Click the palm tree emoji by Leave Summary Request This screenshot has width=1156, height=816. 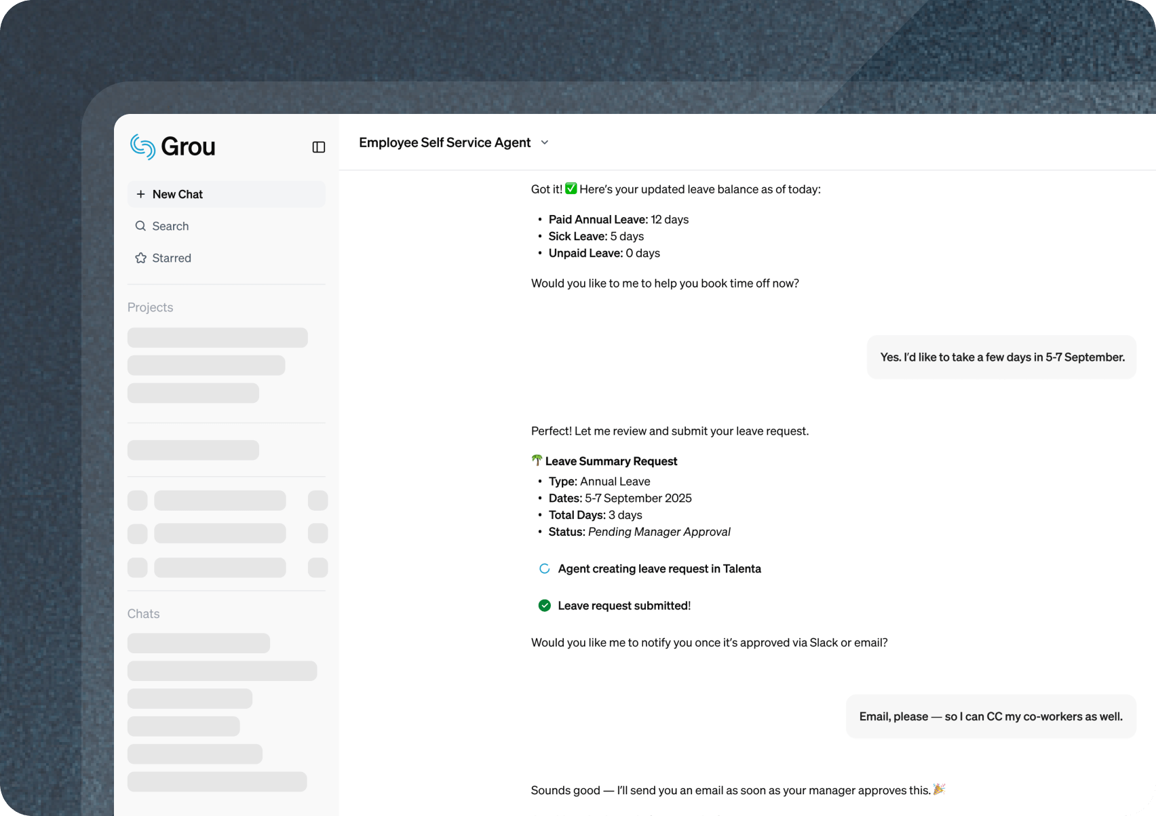click(x=537, y=461)
